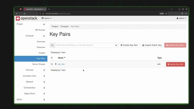Toggle the select all checkbox
The image size is (194, 109).
click(x=52, y=58)
